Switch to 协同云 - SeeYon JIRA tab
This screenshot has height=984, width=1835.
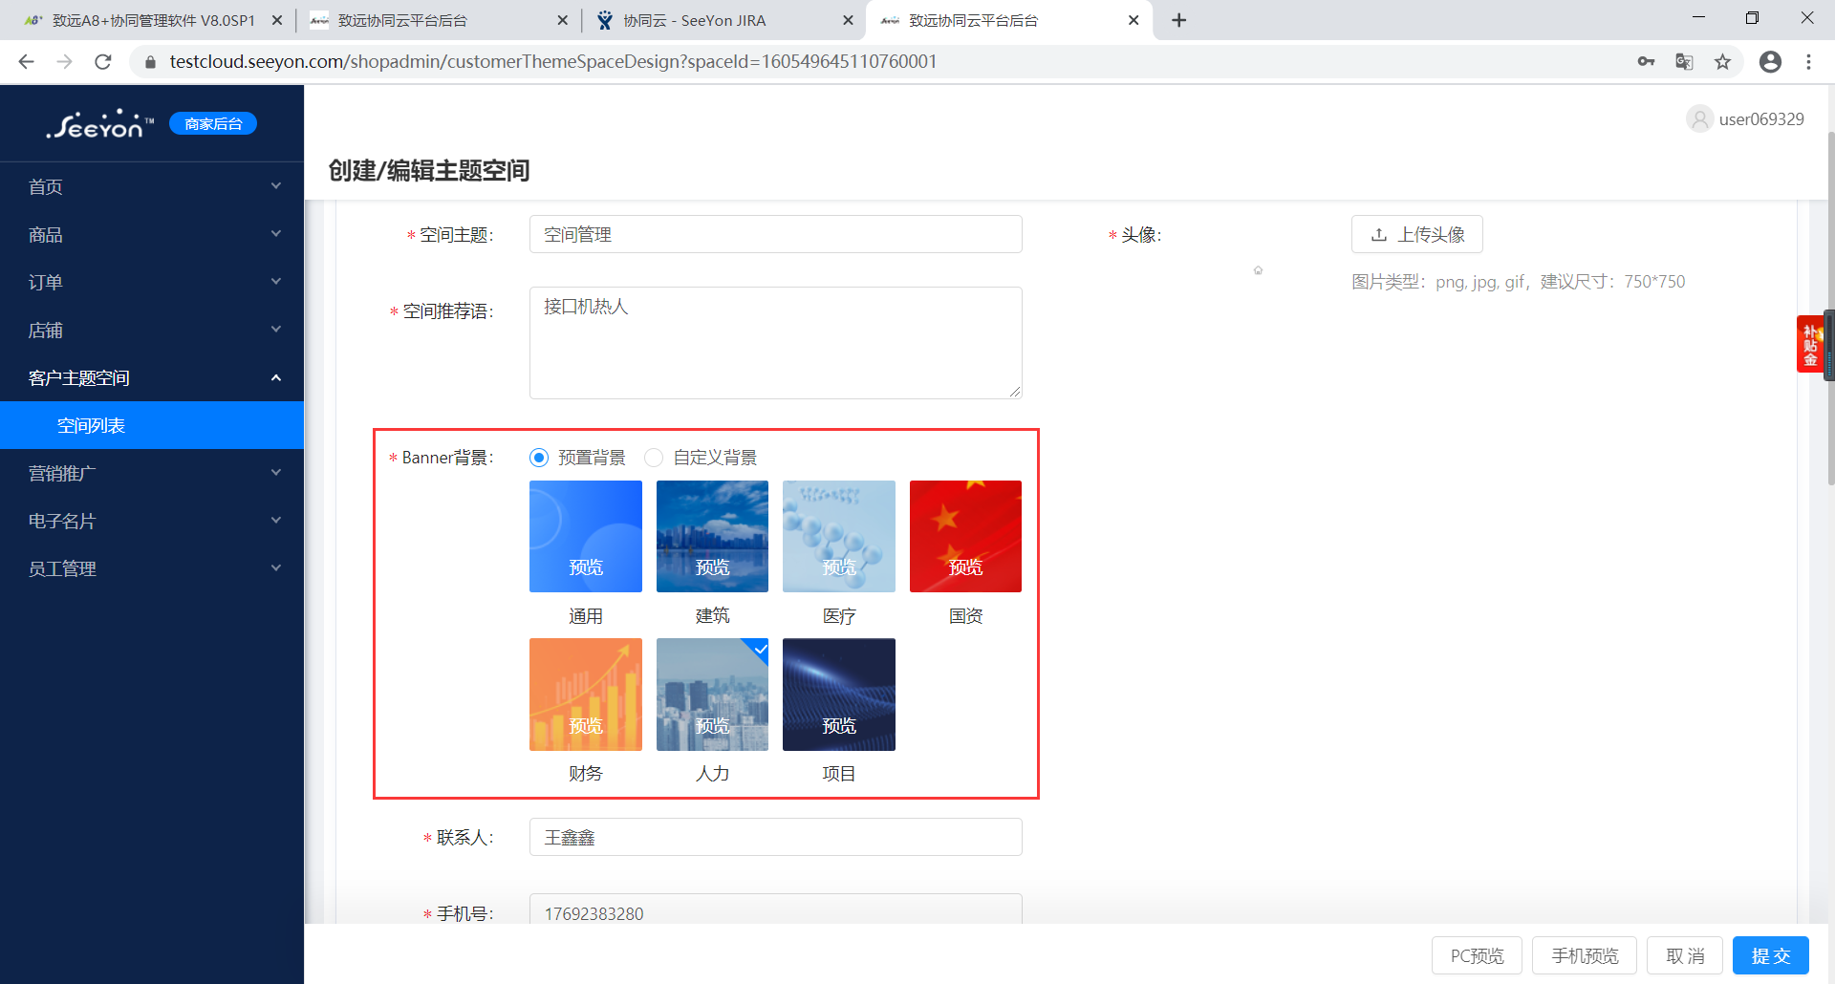click(724, 20)
